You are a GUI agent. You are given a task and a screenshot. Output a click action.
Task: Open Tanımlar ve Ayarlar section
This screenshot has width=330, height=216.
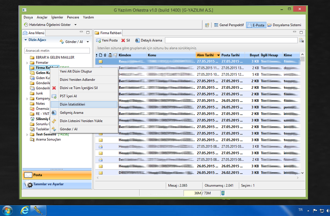57,184
